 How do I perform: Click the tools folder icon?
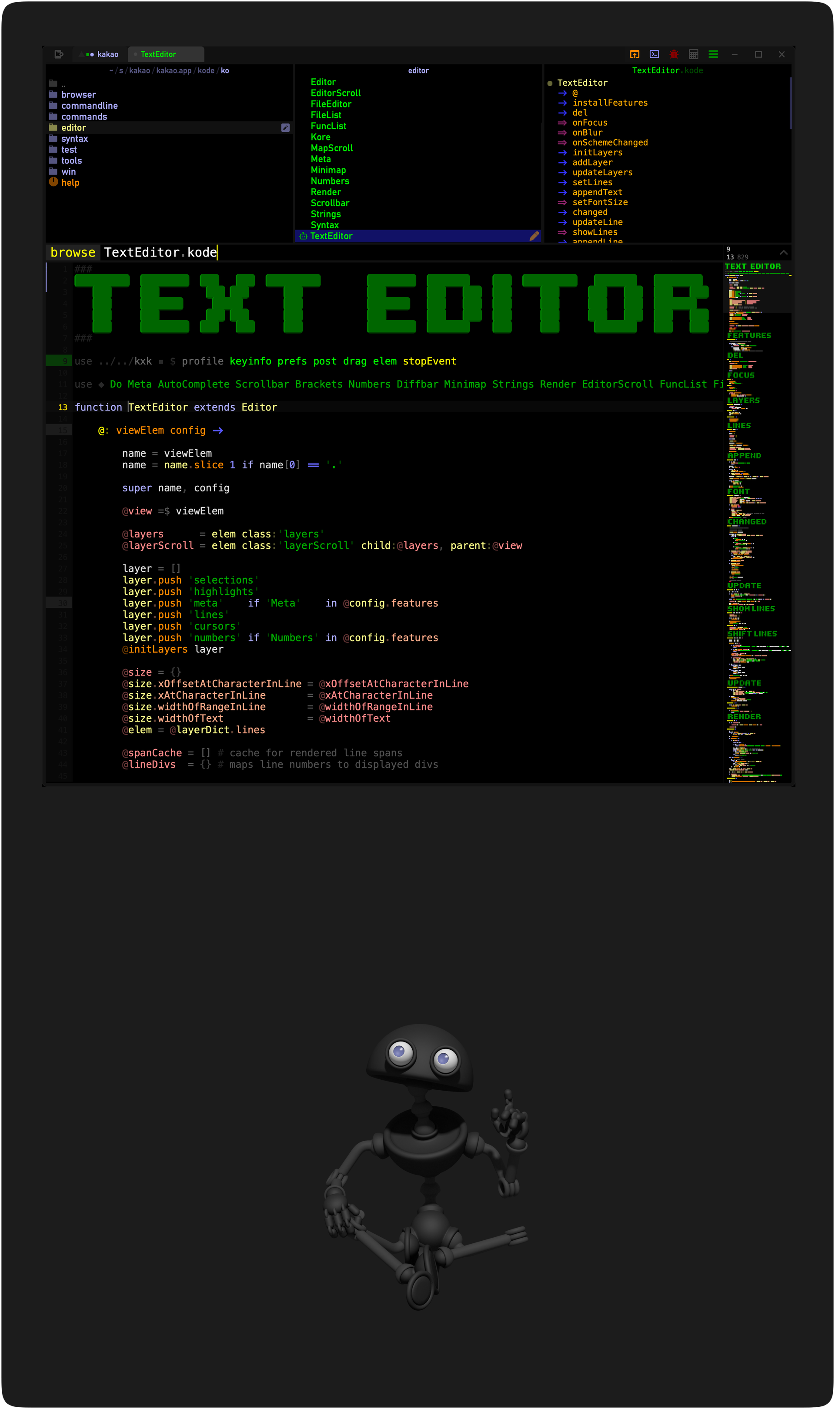(53, 160)
